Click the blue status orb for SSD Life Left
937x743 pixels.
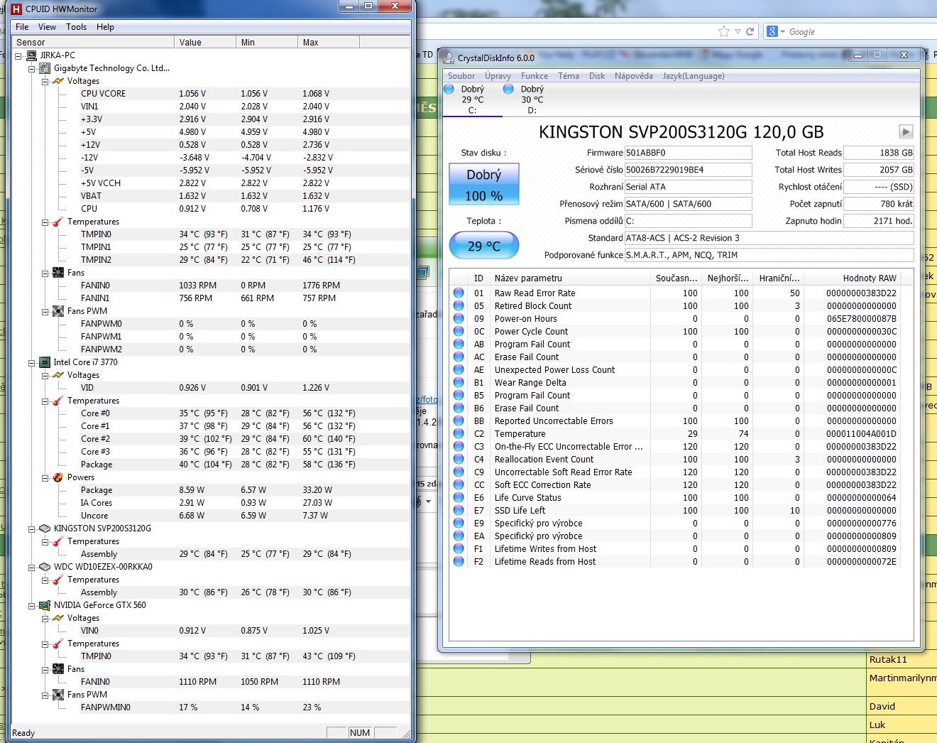click(x=459, y=511)
